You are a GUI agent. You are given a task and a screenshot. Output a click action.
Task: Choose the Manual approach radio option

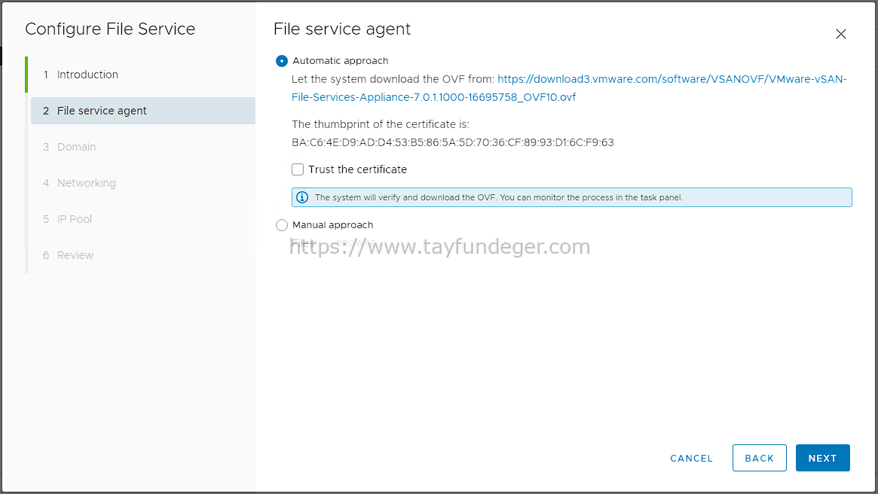coord(282,225)
